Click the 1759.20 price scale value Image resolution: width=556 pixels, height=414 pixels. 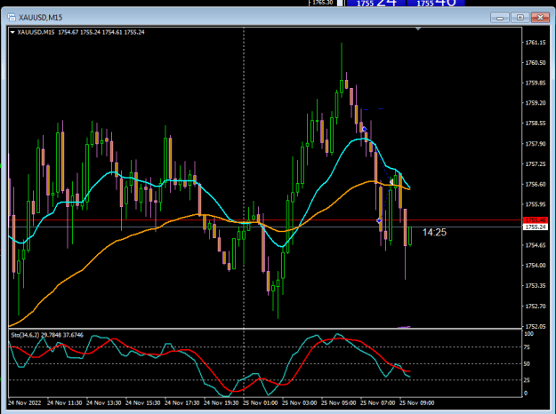click(536, 103)
